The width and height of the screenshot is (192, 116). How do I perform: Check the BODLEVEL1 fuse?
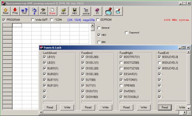[x=159, y=62]
